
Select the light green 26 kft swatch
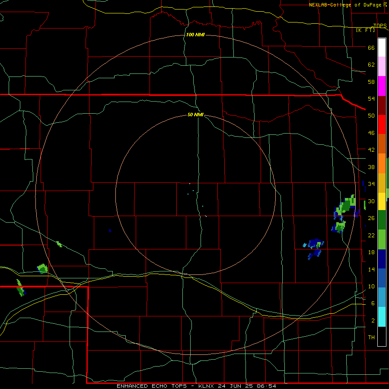382,239
